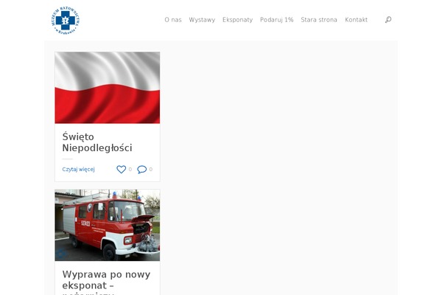This screenshot has height=295, width=442.
Task: Open the Kontakt menu item
Action: coord(356,20)
